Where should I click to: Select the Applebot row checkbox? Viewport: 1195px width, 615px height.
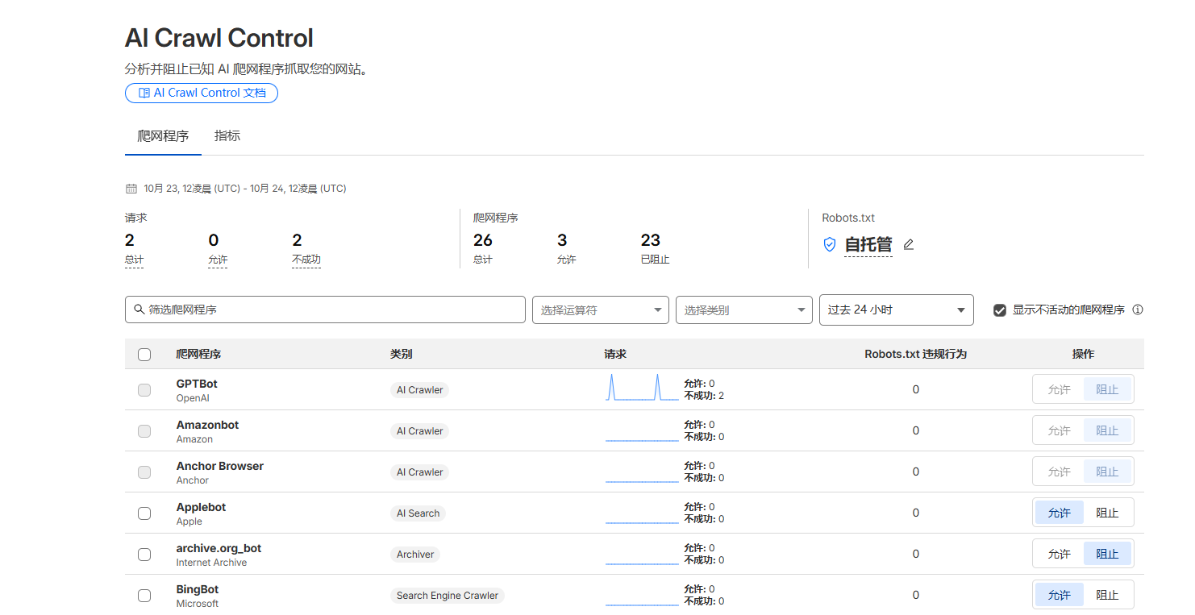click(x=144, y=513)
